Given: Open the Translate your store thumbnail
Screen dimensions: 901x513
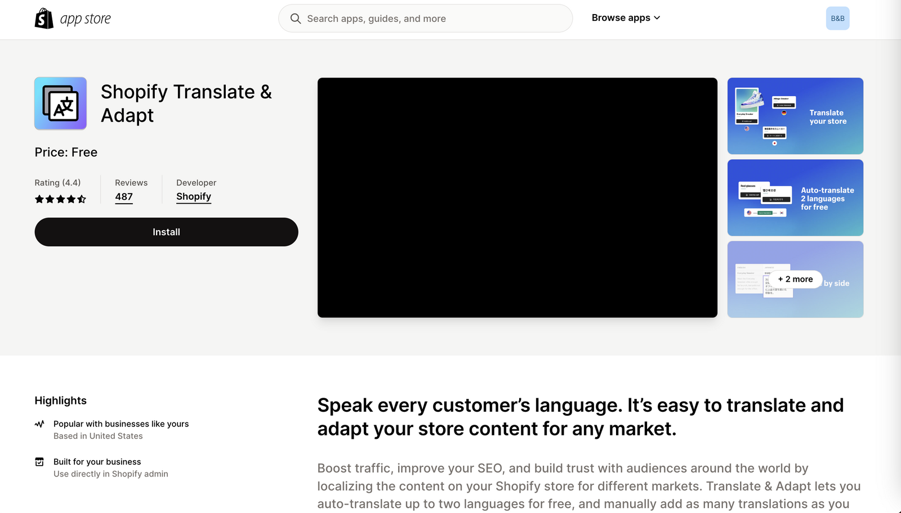Looking at the screenshot, I should 795,116.
